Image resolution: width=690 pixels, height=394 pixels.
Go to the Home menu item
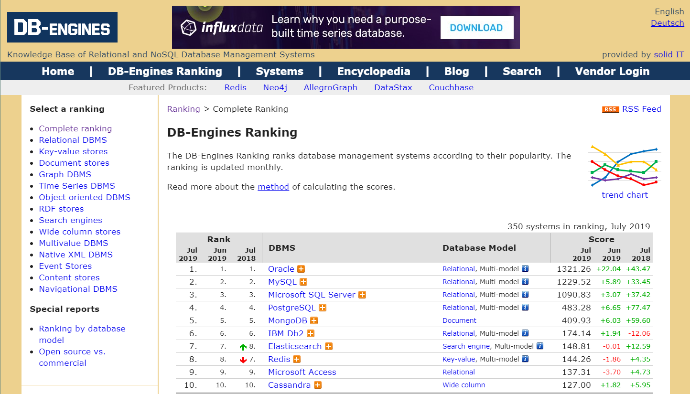[58, 71]
